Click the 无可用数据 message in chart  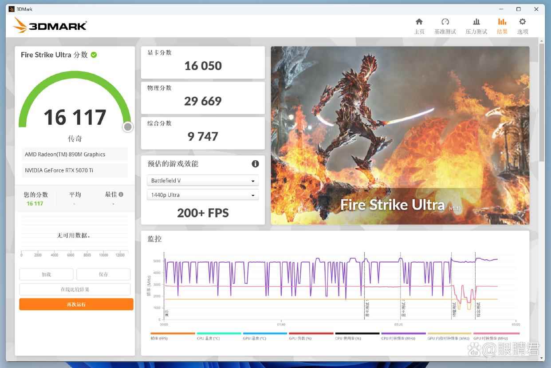coord(74,235)
